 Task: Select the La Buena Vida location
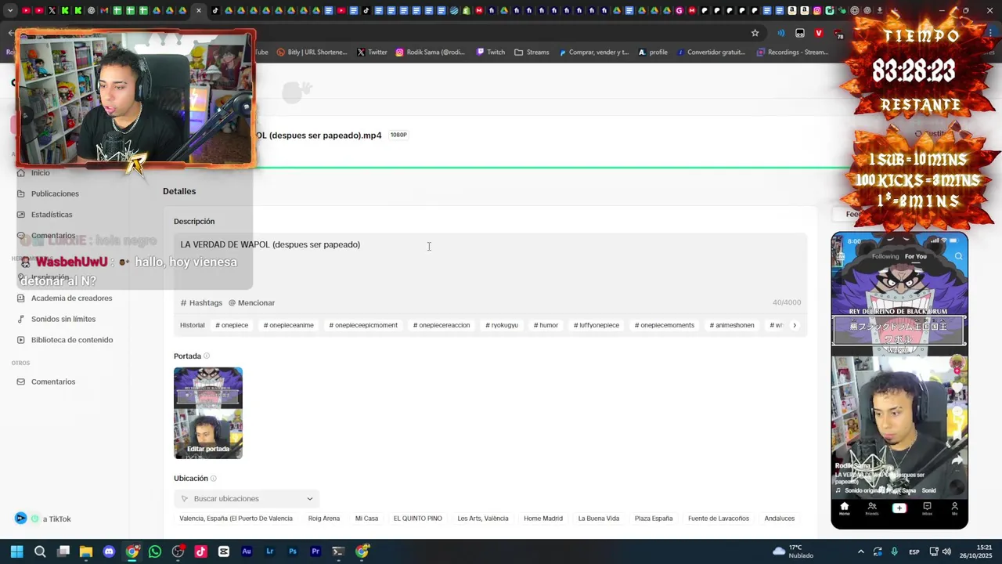[x=599, y=519]
